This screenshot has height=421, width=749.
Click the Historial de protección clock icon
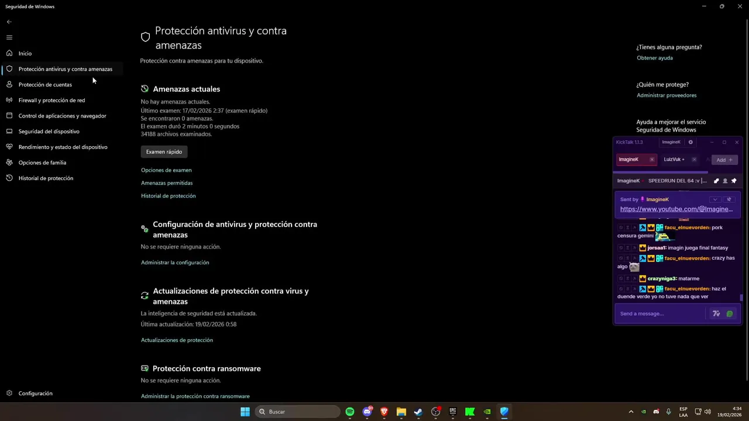click(9, 178)
